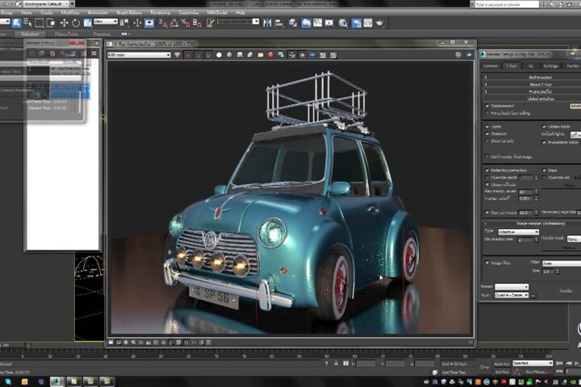Toggle Region render in frame buffer
Viewport: 581px width, 387px height.
coord(302,55)
